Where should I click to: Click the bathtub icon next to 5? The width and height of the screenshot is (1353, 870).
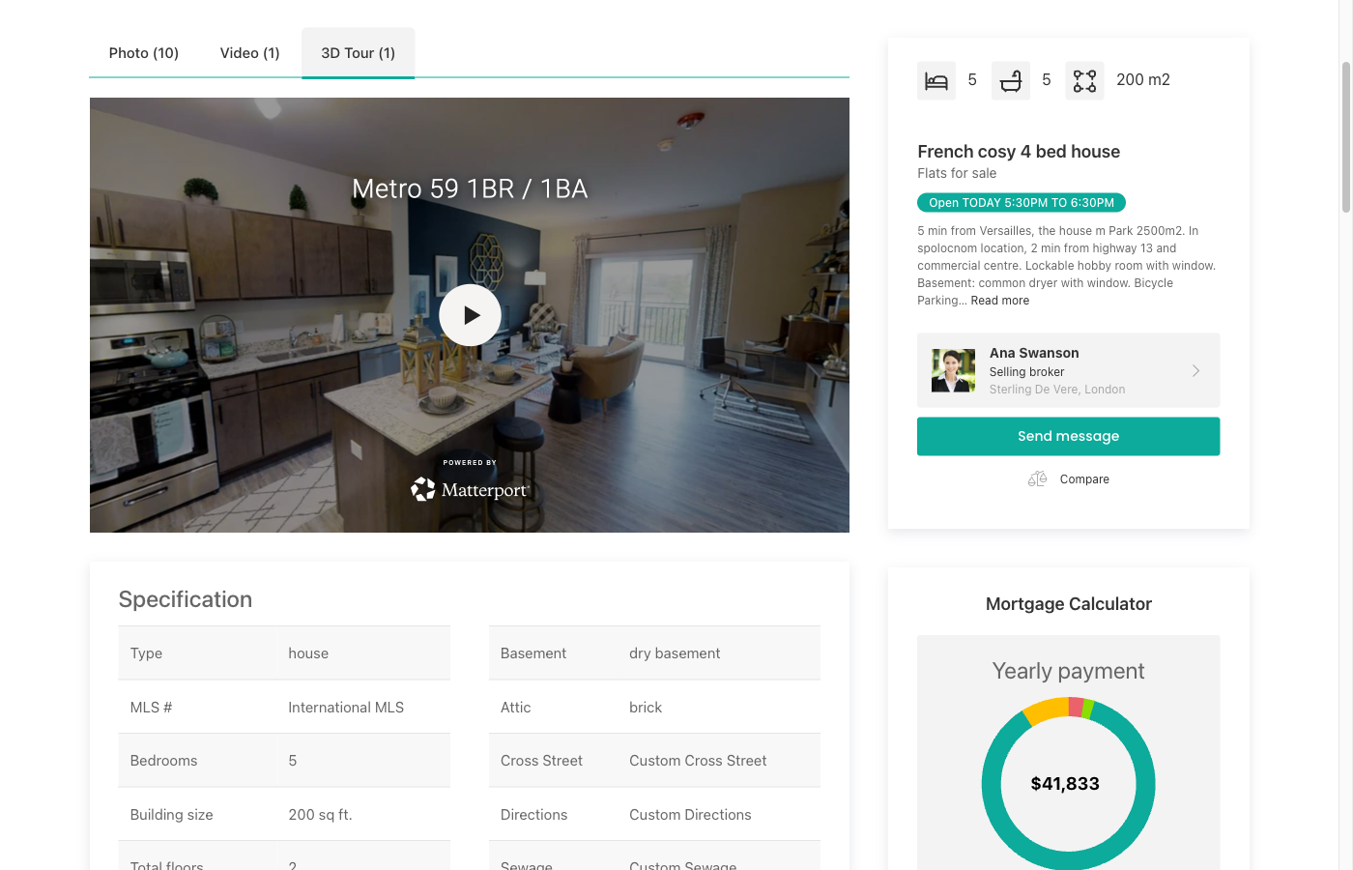(x=1010, y=80)
